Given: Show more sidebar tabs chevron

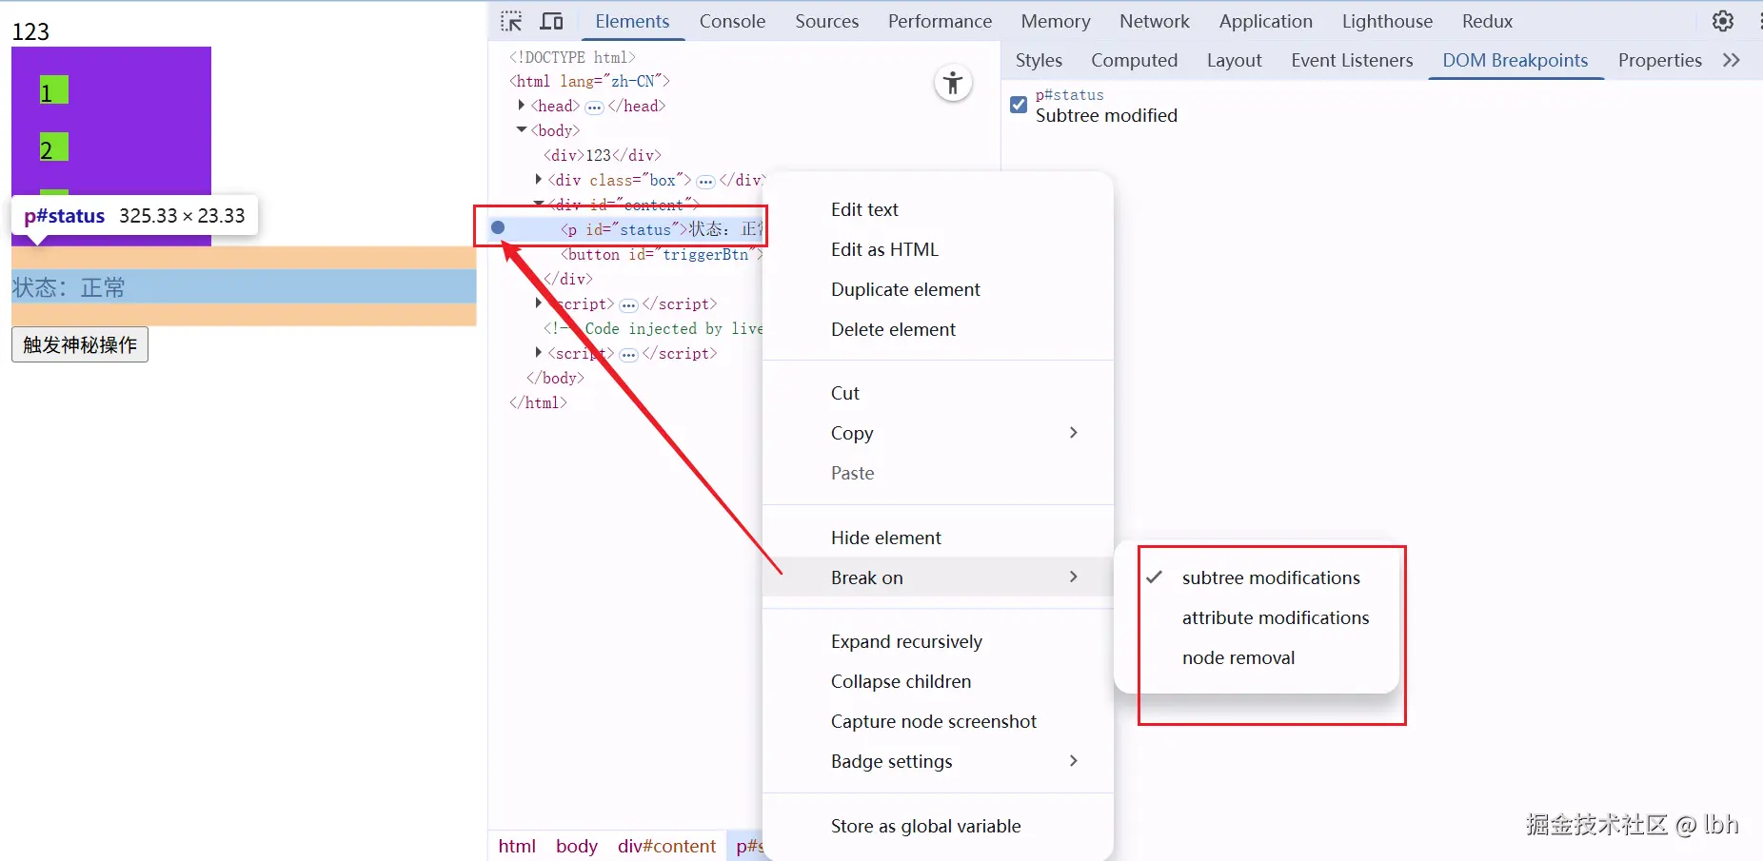Looking at the screenshot, I should [1732, 60].
